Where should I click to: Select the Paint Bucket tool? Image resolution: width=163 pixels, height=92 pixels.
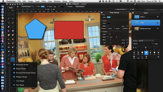pyautogui.click(x=13, y=31)
